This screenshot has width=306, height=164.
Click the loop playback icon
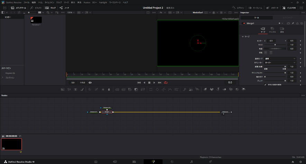click(x=166, y=83)
